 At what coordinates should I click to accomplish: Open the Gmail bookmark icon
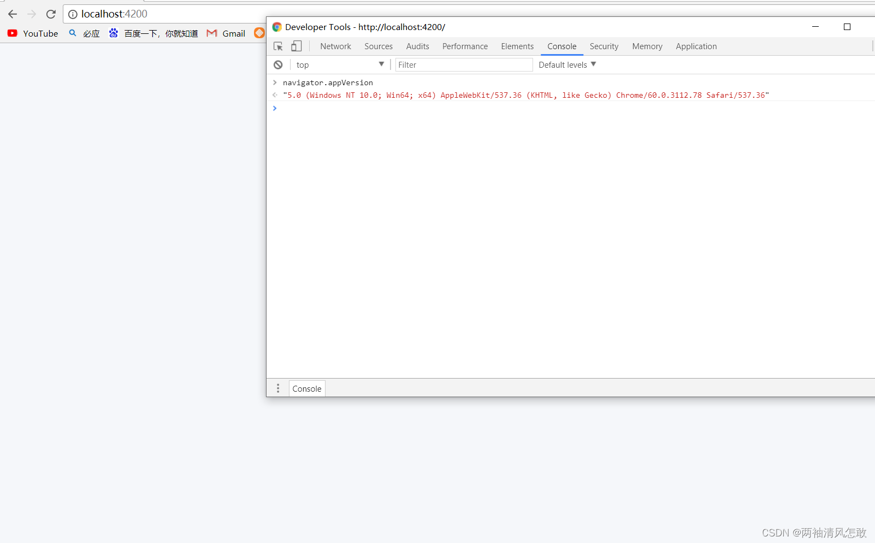212,33
